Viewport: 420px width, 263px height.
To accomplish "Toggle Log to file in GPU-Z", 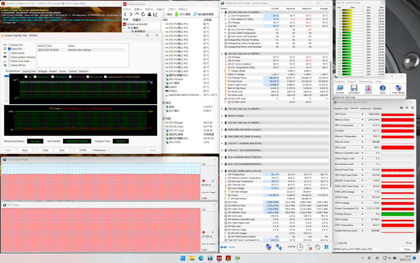I will pos(337,243).
